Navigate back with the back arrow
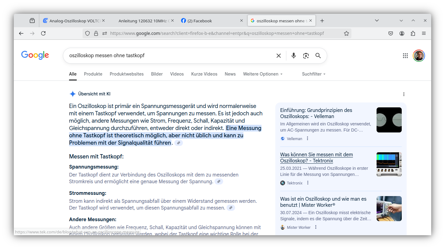 [21, 33]
